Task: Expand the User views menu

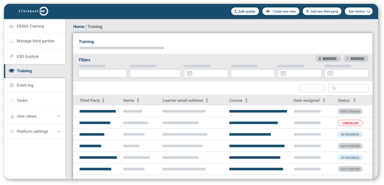Action: point(58,116)
